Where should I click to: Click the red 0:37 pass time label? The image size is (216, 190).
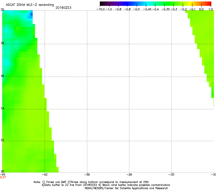tap(3, 177)
